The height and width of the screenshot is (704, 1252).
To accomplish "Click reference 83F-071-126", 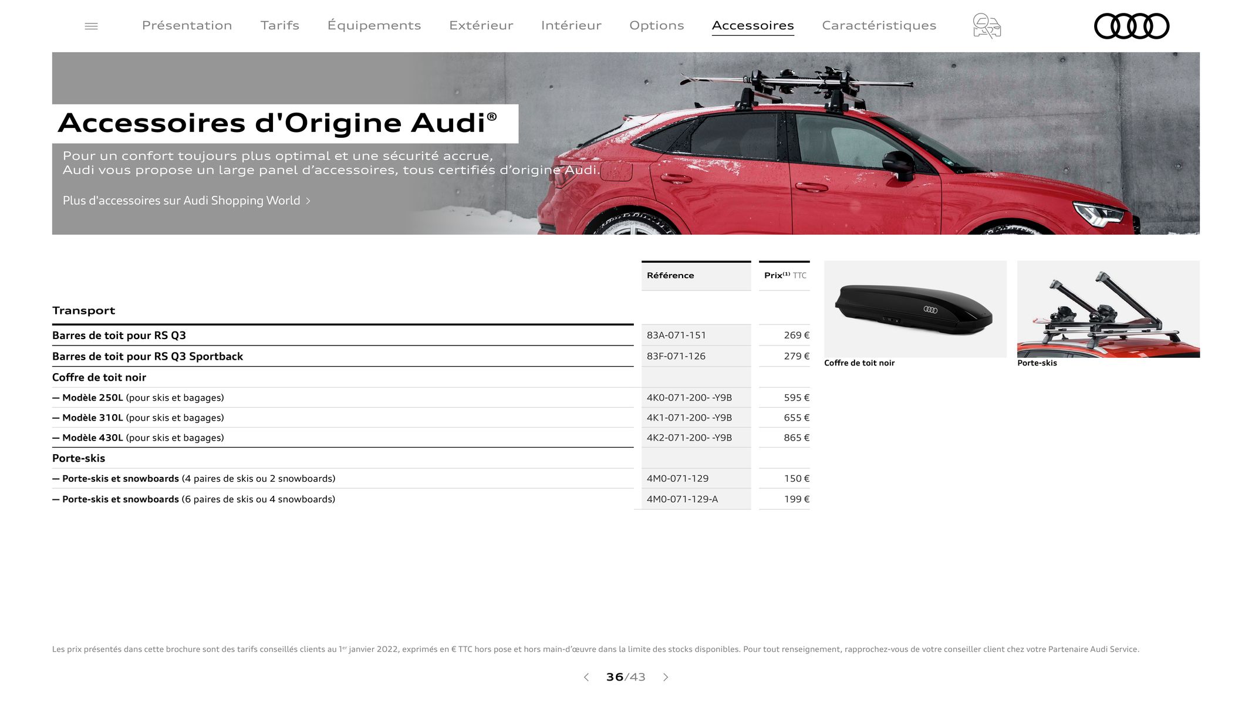I will (676, 356).
